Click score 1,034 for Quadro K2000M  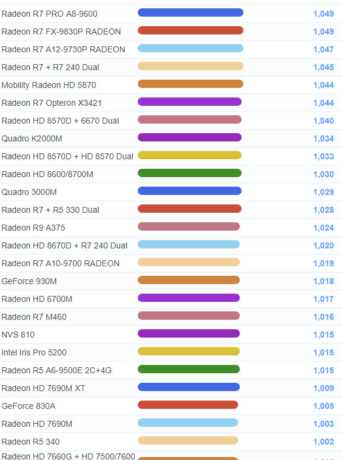click(324, 138)
